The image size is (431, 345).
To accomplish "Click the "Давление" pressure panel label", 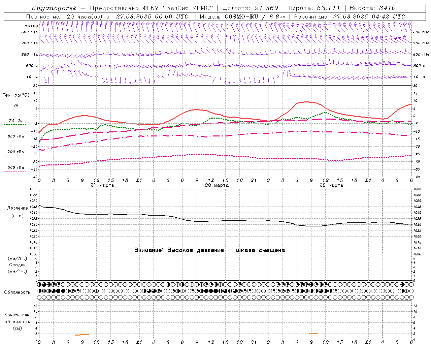I will (x=18, y=208).
